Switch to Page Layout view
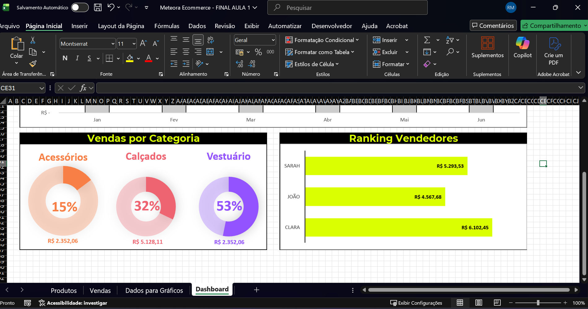Screen dimensions: 588x309 coord(478,303)
